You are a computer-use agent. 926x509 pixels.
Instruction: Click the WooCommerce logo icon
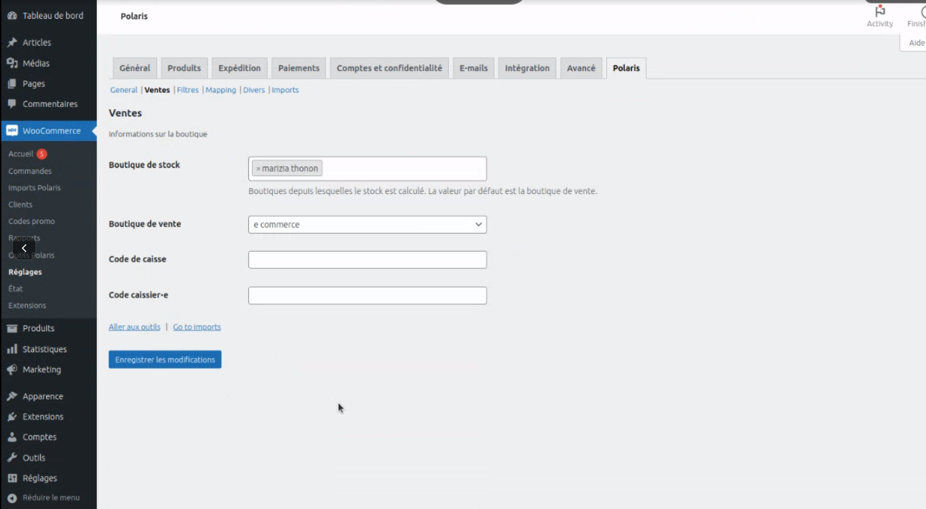(12, 131)
